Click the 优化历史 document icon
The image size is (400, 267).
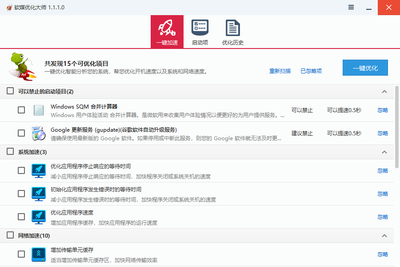233,28
